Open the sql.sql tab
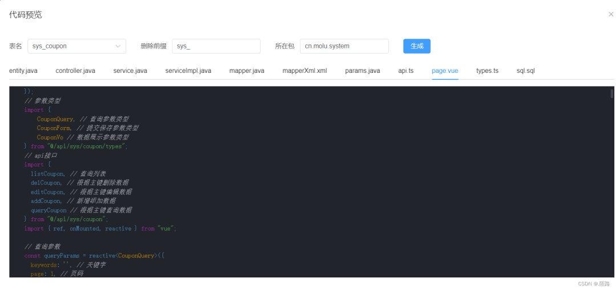The height and width of the screenshot is (290, 616). pos(525,71)
